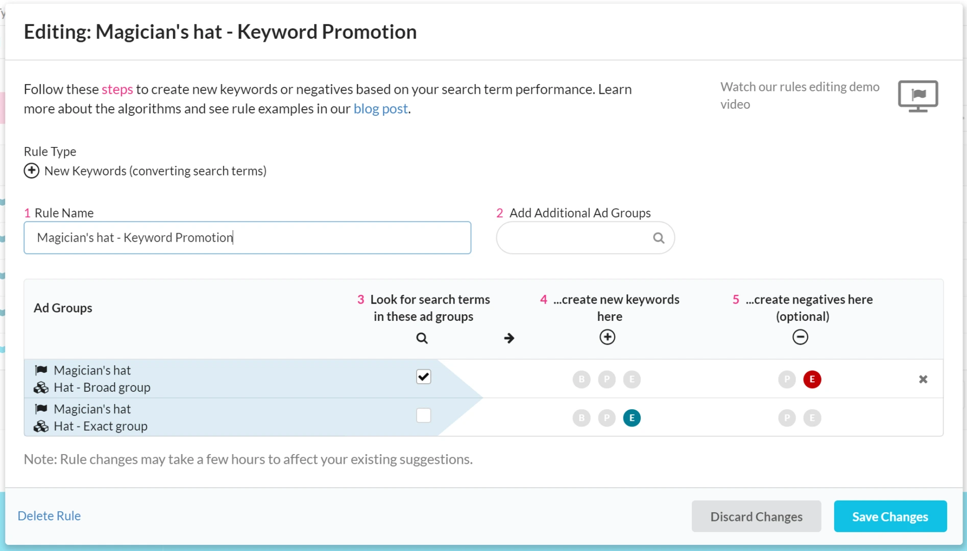Click the Delete Rule link
Image resolution: width=967 pixels, height=551 pixels.
pos(49,516)
